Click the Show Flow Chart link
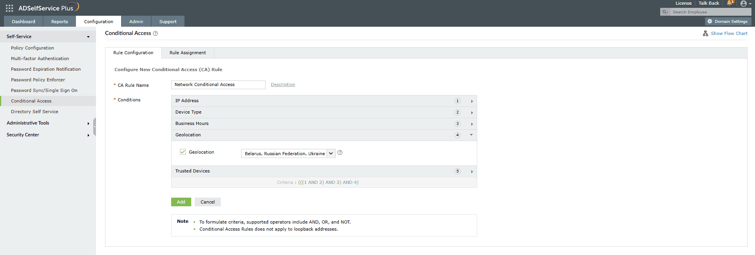Screen dimensions: 755x255 (729, 33)
